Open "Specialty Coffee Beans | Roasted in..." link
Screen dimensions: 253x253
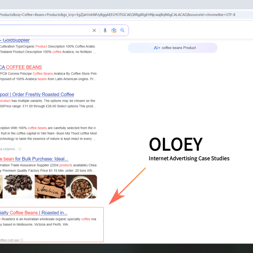pyautogui.click(x=34, y=213)
